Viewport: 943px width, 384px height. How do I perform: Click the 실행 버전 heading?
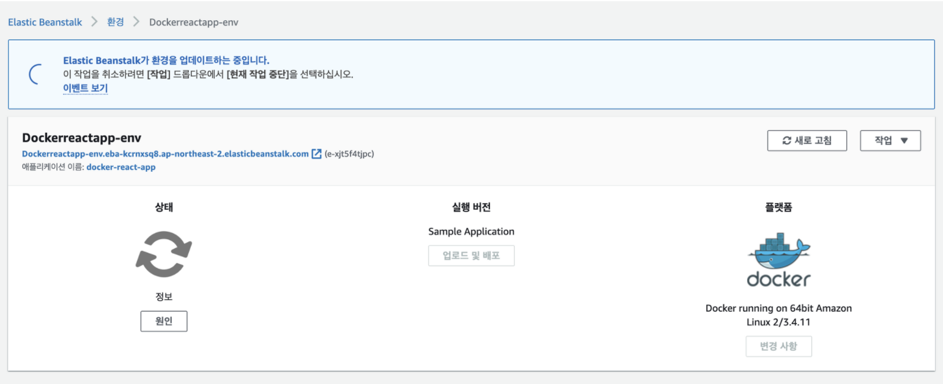pyautogui.click(x=472, y=207)
